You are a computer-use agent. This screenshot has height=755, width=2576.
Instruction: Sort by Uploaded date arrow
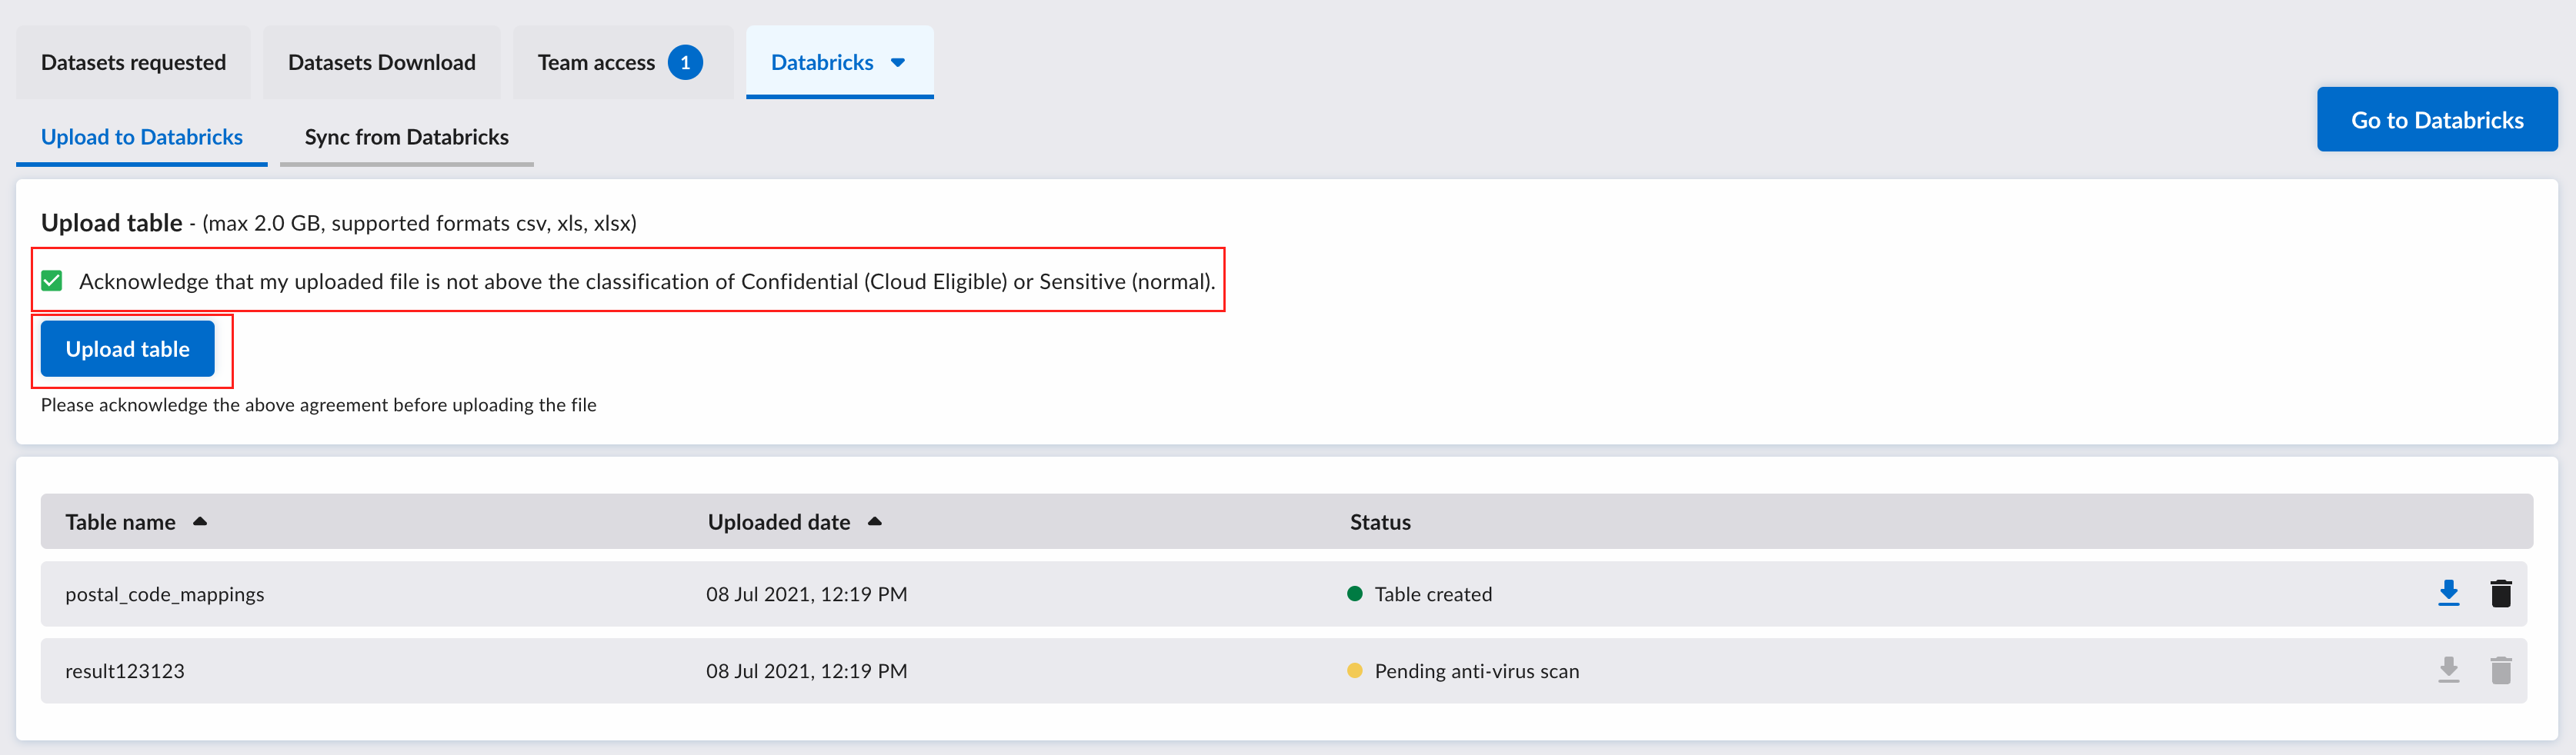[875, 521]
